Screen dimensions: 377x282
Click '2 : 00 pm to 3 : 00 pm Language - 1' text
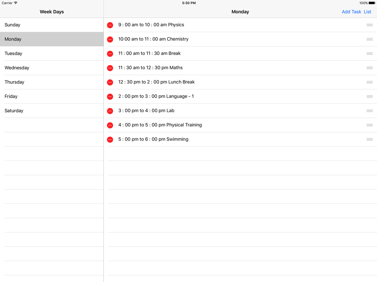coord(156,96)
